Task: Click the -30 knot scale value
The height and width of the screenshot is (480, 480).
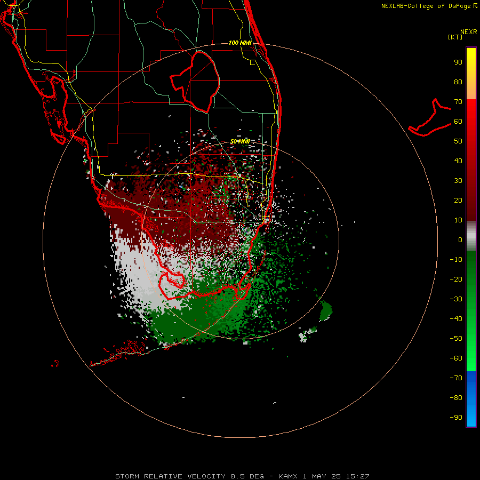Action: coord(456,299)
